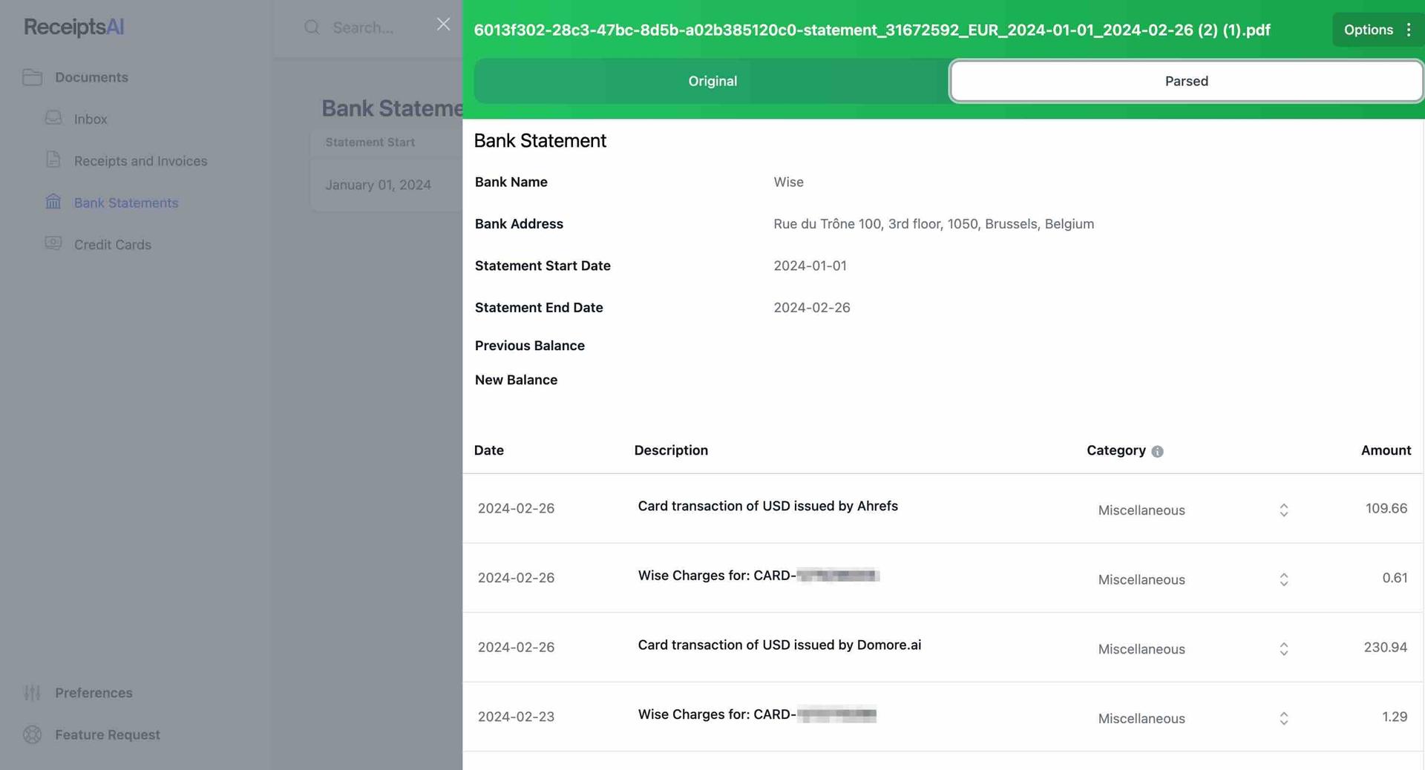
Task: Open category dropdown for Domore.ai transaction
Action: [1193, 649]
